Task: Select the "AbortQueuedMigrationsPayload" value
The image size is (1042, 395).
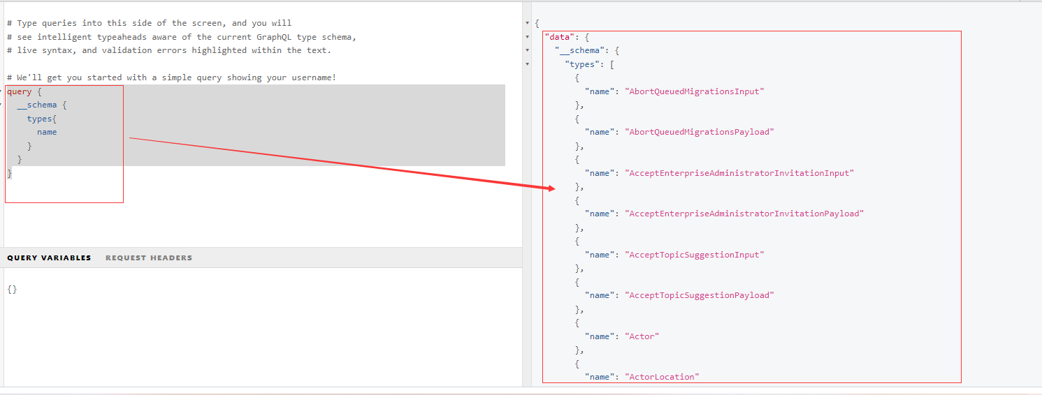Action: click(x=700, y=132)
